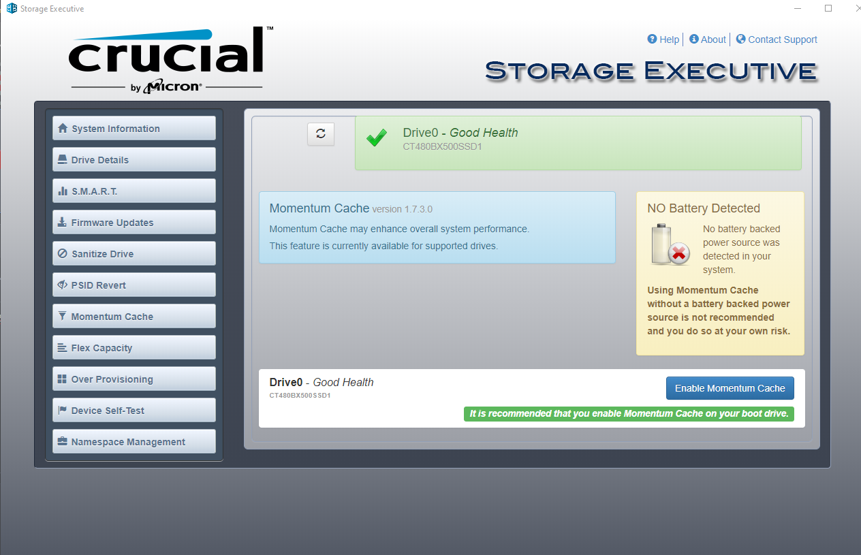861x555 pixels.
Task: Click the battery with red X icon
Action: coord(670,244)
